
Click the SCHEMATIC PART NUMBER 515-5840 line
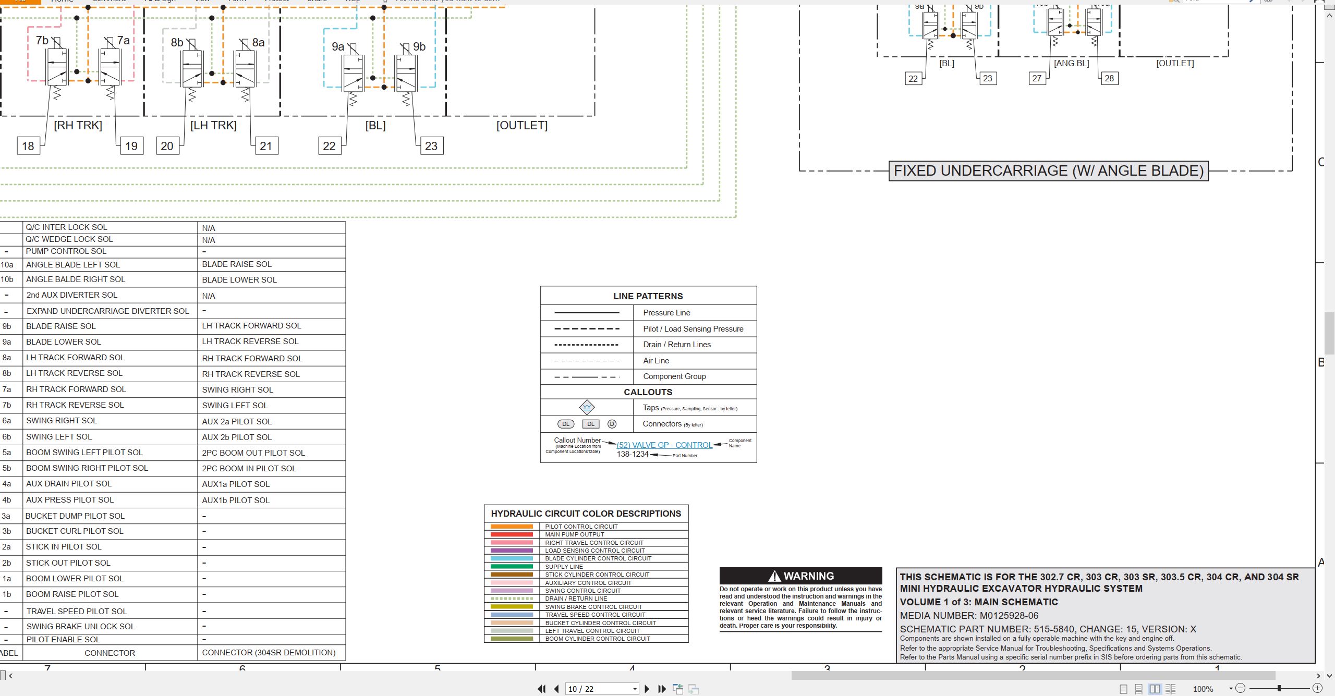pos(1048,629)
